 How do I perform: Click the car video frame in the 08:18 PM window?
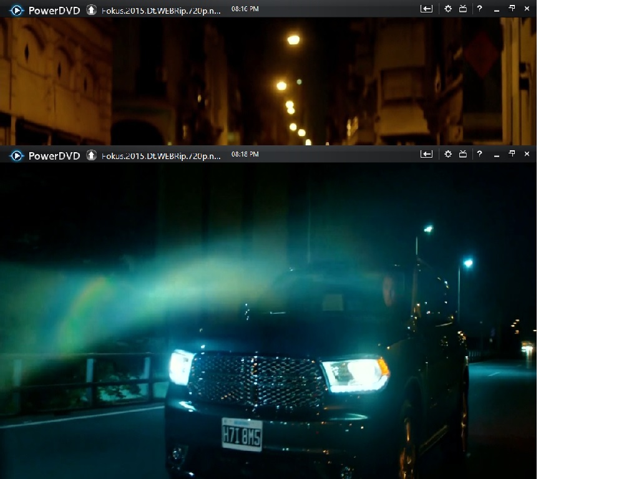point(268,321)
